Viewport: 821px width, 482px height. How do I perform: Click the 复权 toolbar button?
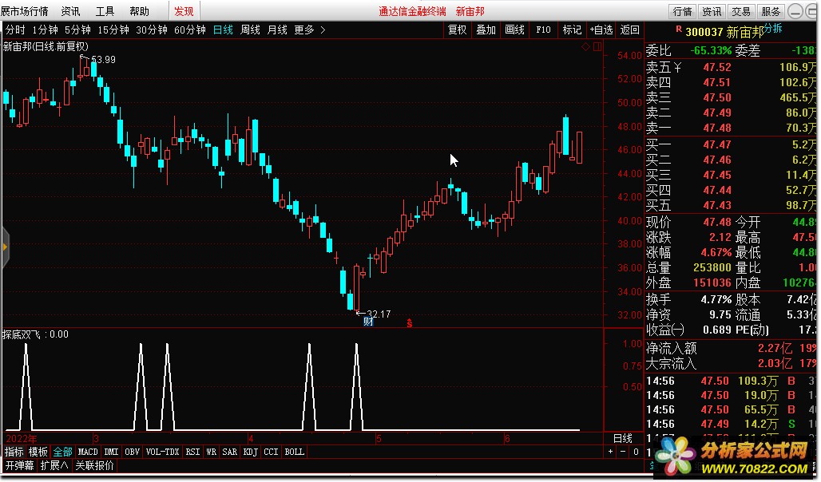pyautogui.click(x=457, y=30)
